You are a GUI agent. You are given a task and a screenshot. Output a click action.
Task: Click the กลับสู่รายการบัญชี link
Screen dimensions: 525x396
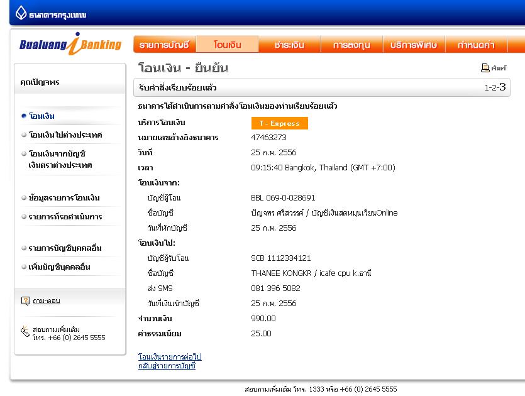(167, 366)
